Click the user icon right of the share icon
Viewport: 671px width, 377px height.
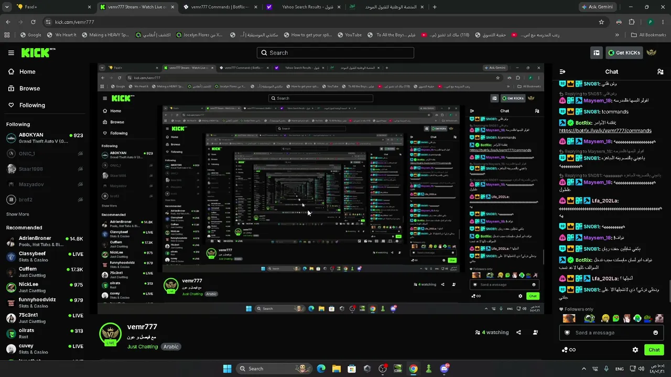click(535, 332)
